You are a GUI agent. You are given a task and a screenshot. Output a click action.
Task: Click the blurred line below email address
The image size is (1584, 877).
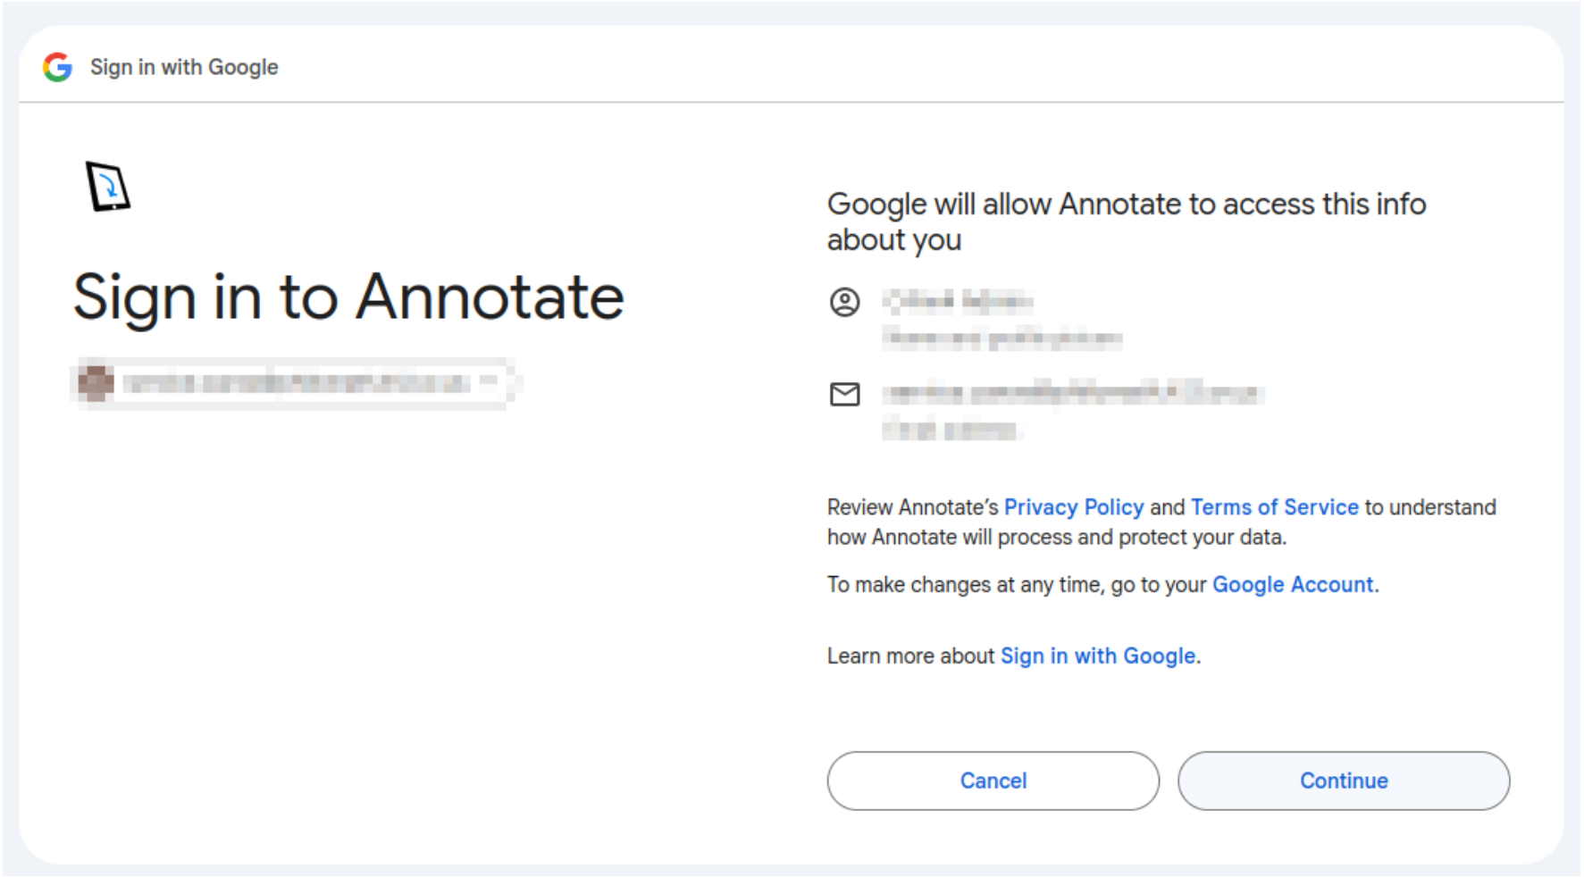coord(951,430)
